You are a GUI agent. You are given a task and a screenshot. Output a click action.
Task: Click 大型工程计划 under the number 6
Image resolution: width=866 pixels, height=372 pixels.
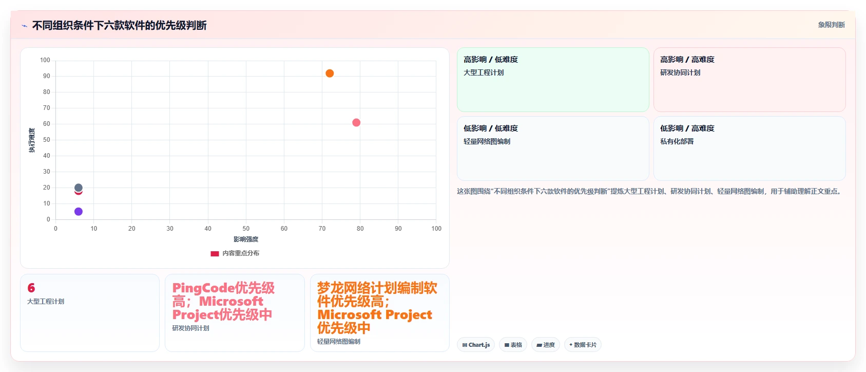[46, 302]
